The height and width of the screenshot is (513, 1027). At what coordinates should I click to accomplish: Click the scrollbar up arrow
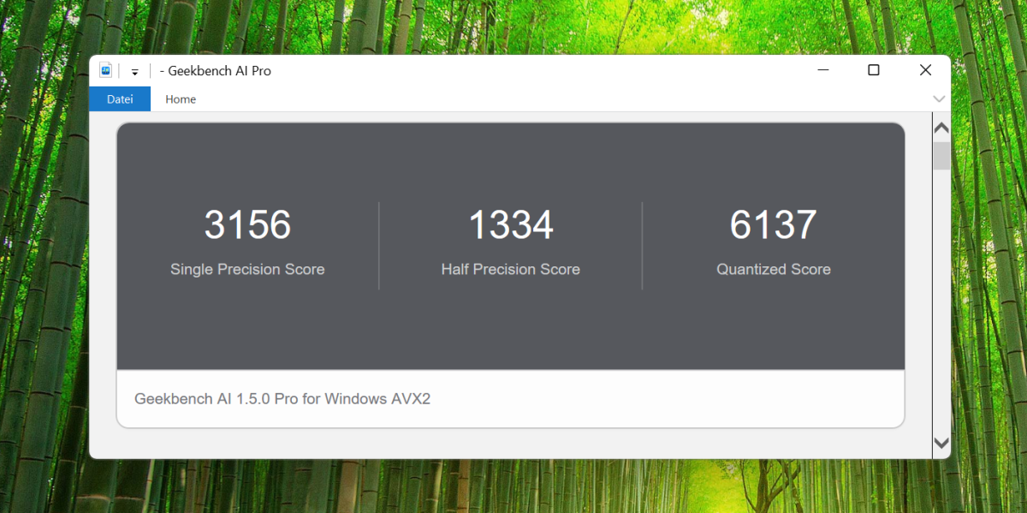click(941, 127)
